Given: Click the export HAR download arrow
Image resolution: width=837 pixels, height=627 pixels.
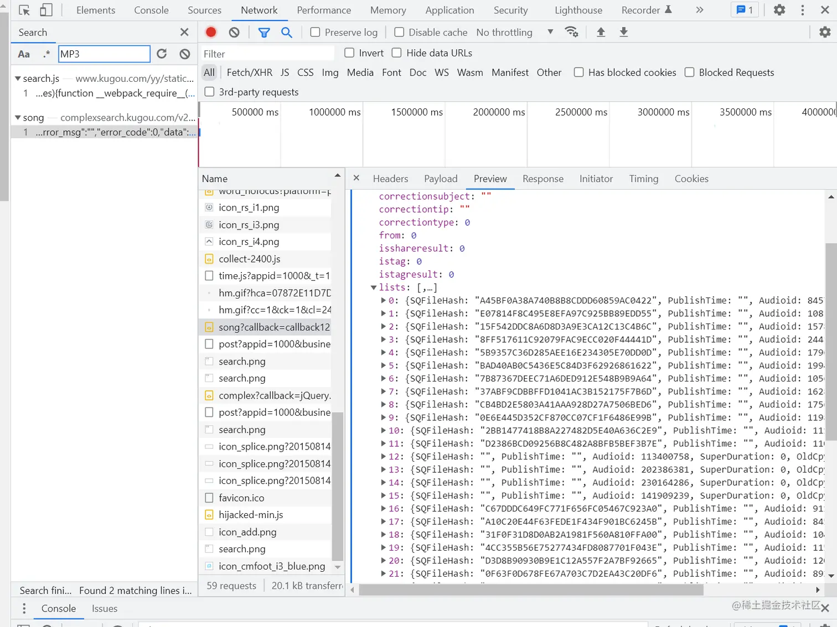Looking at the screenshot, I should (x=623, y=32).
